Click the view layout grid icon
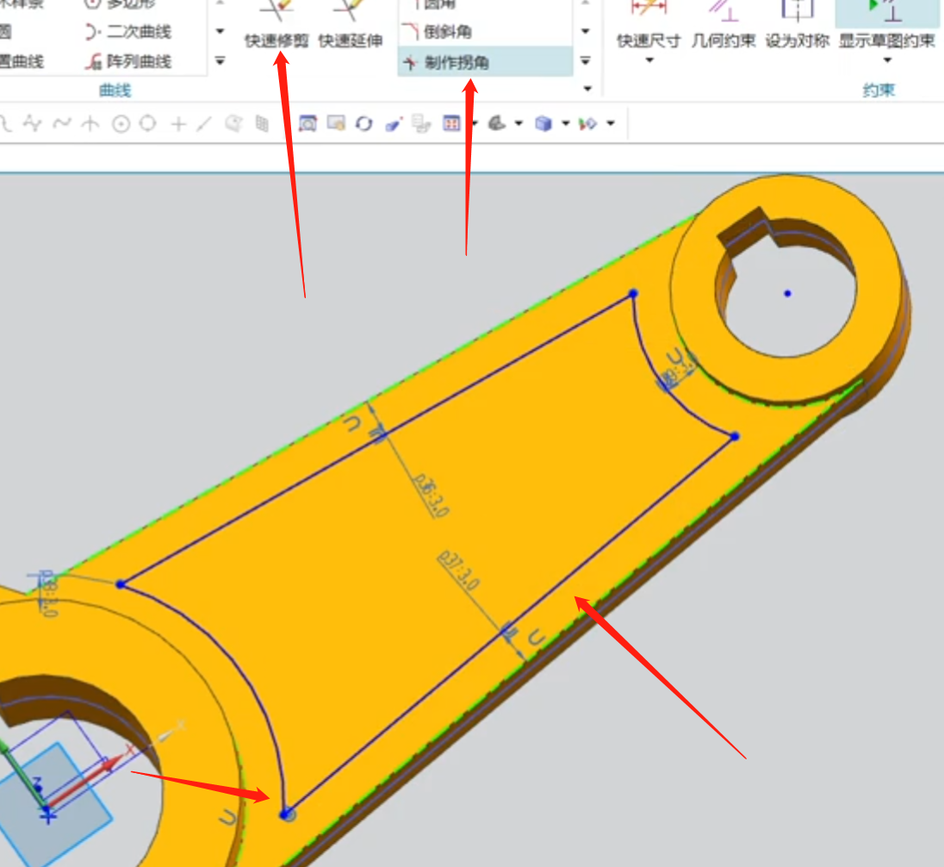This screenshot has height=867, width=944. pyautogui.click(x=451, y=123)
